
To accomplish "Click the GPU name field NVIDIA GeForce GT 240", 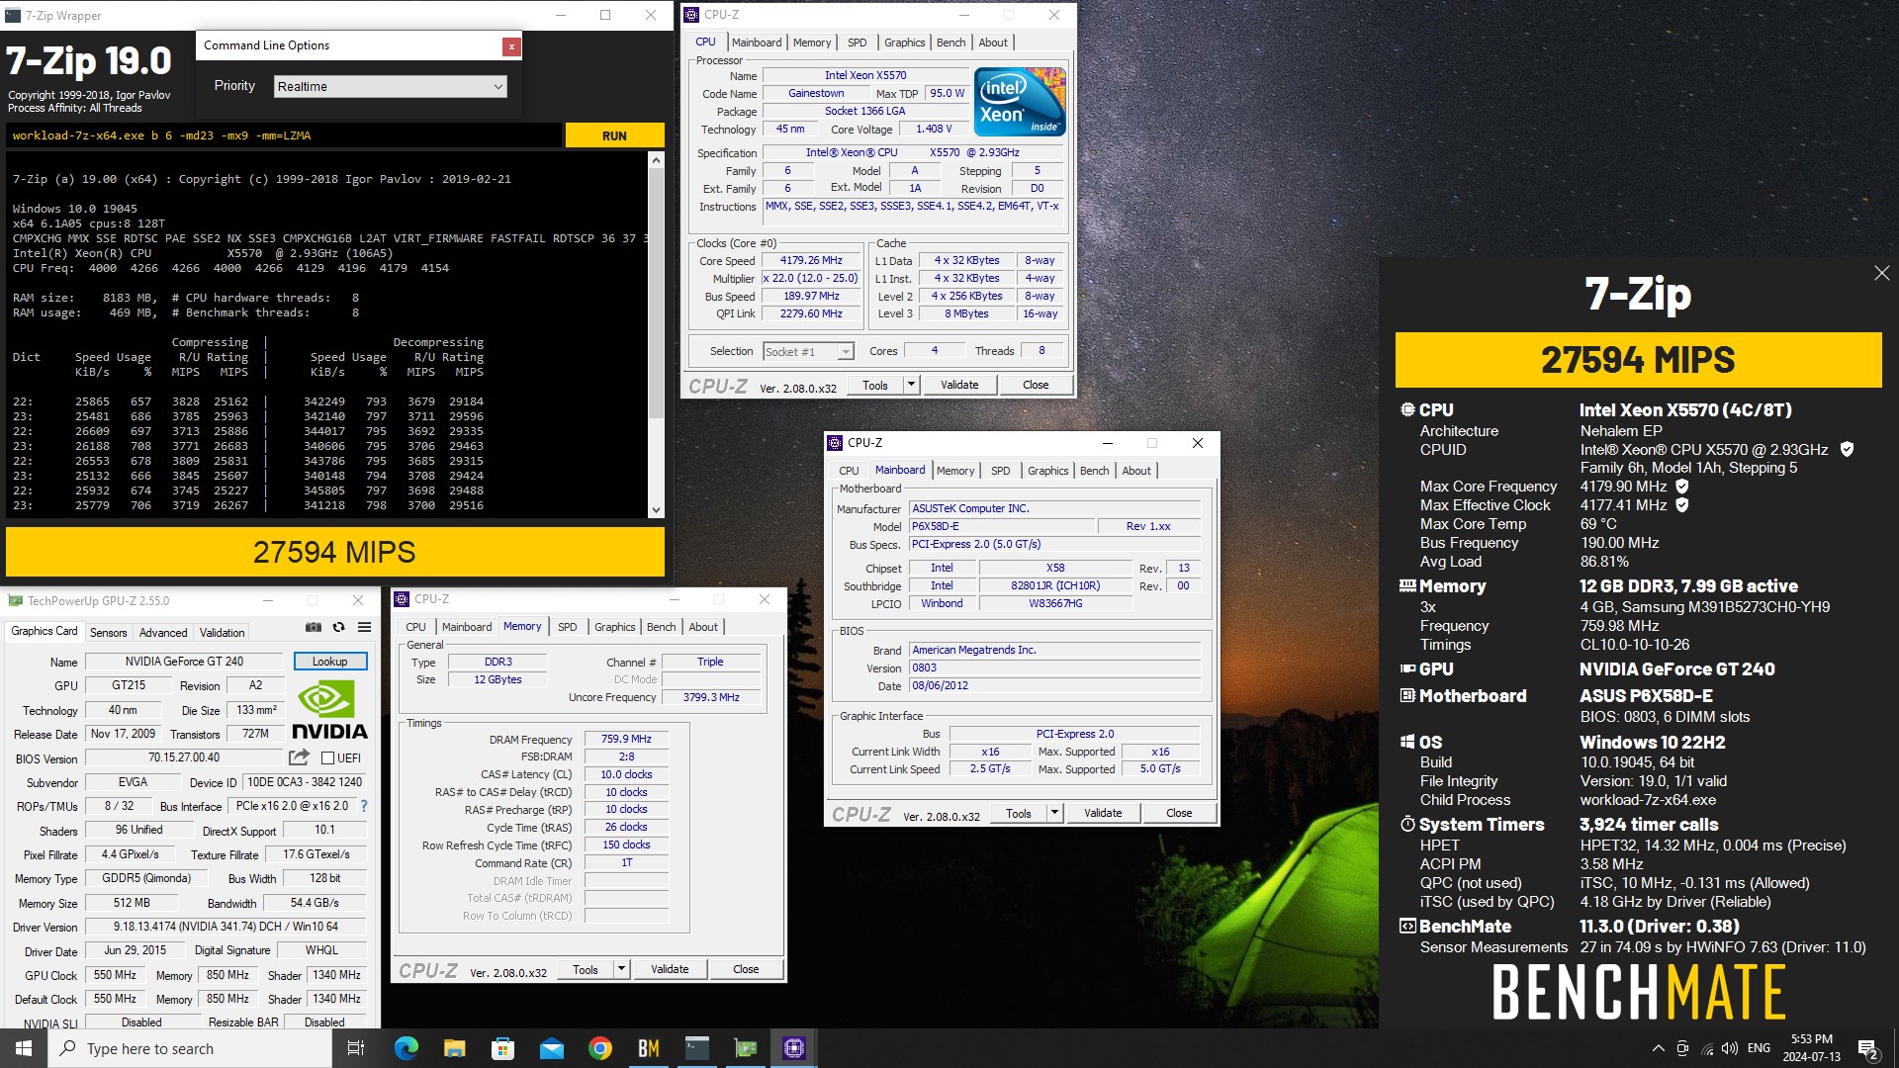I will pos(184,662).
